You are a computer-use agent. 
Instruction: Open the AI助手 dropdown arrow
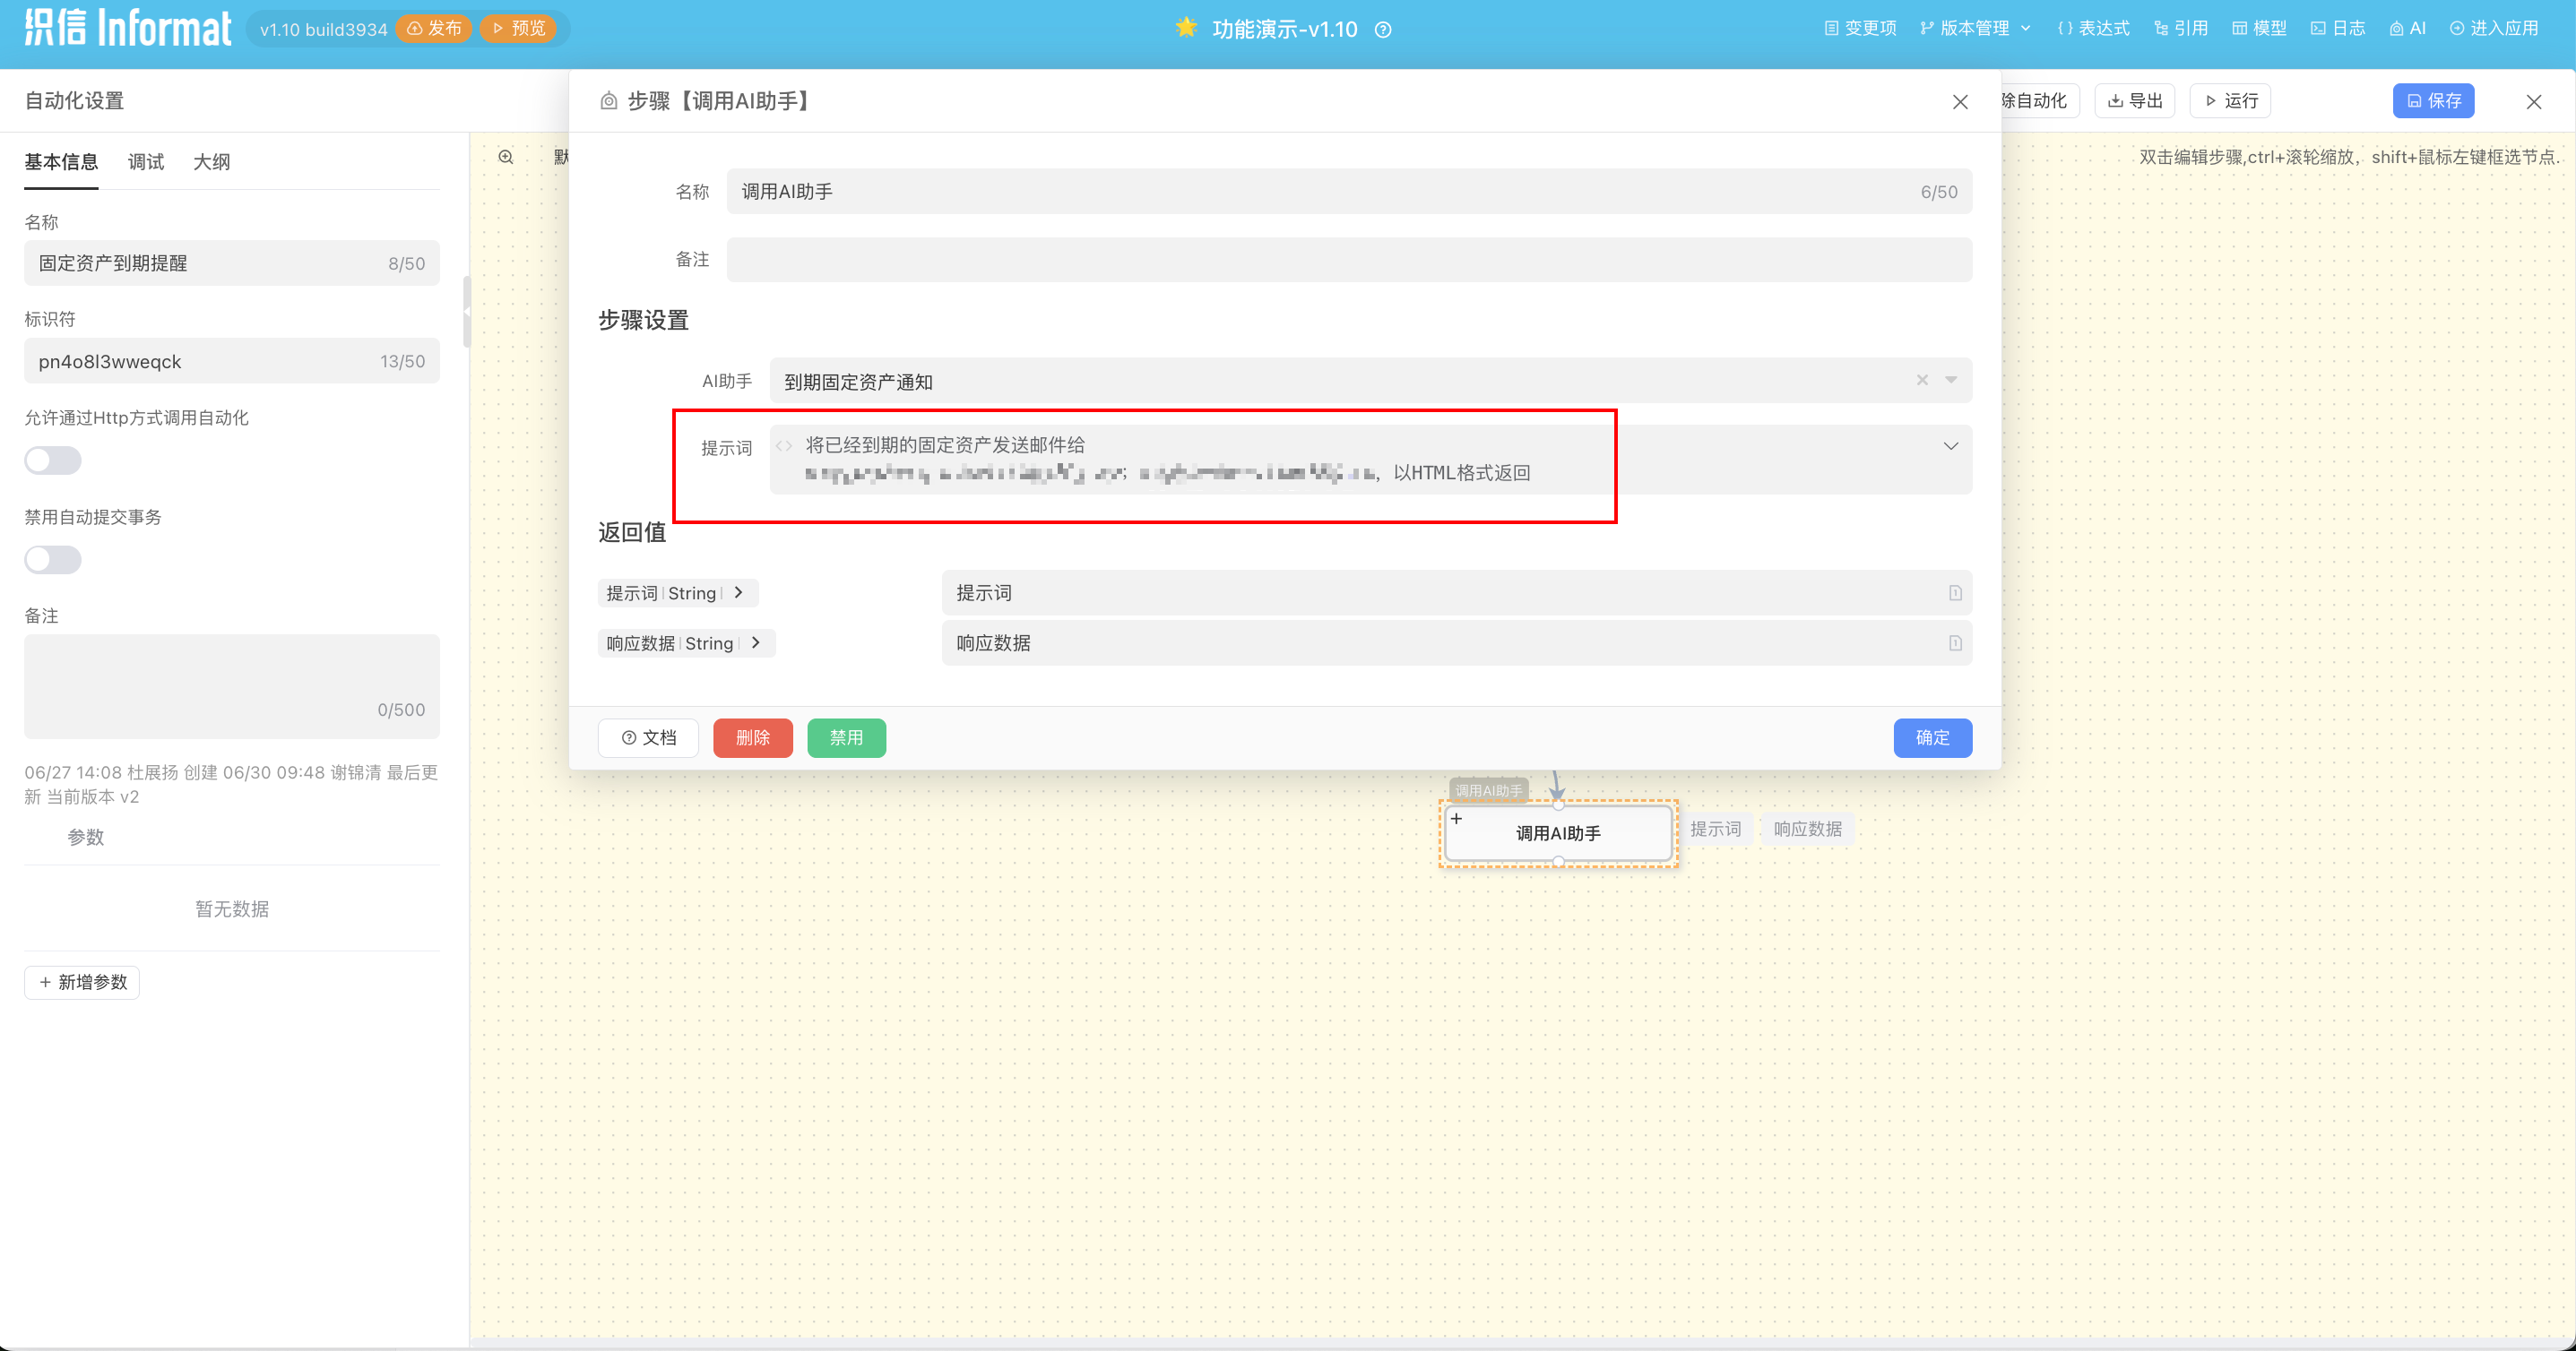pyautogui.click(x=1950, y=380)
